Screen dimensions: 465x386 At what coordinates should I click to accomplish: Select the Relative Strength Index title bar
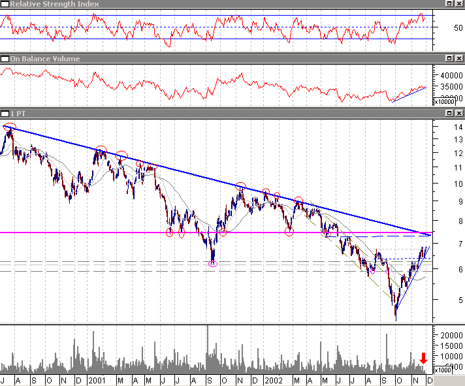pos(232,4)
